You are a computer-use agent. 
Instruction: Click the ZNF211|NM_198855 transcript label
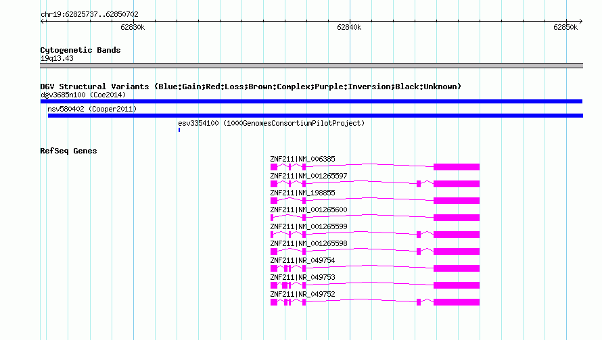tap(302, 193)
